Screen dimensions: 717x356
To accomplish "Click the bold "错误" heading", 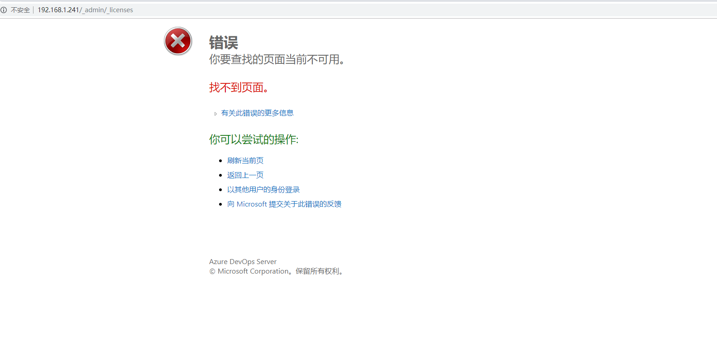I will click(x=224, y=43).
